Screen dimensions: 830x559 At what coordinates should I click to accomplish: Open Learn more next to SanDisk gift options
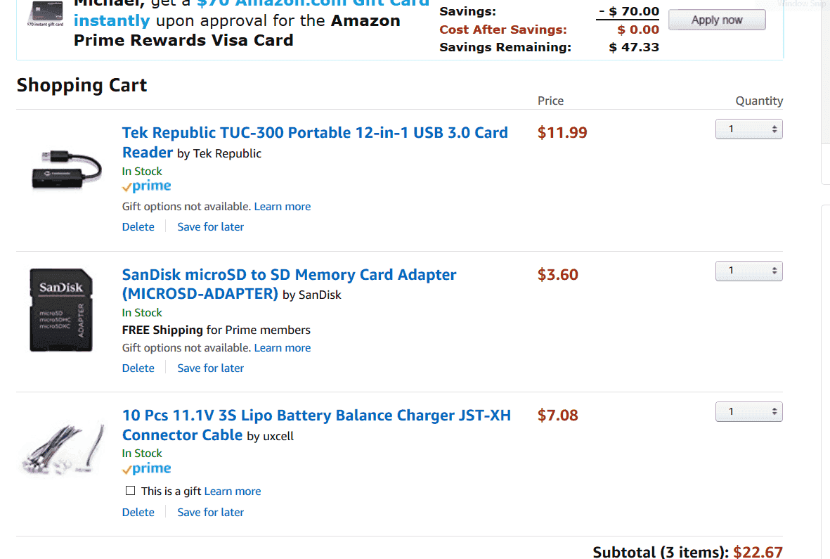(282, 348)
